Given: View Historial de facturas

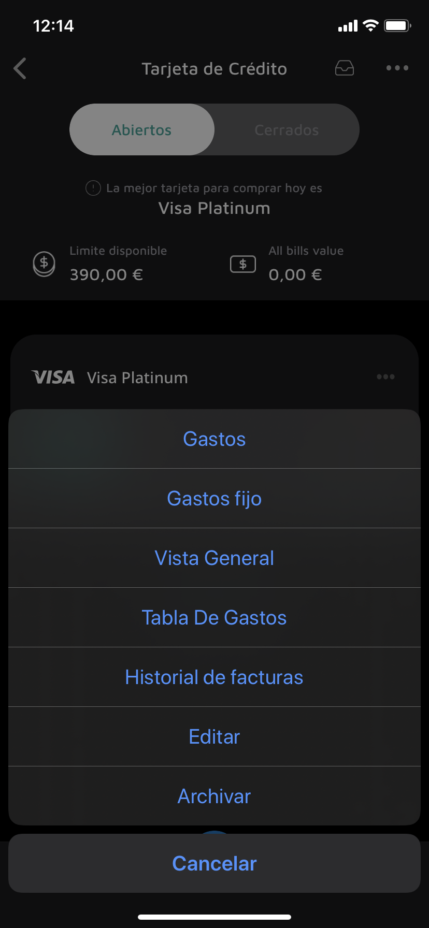Looking at the screenshot, I should [214, 677].
